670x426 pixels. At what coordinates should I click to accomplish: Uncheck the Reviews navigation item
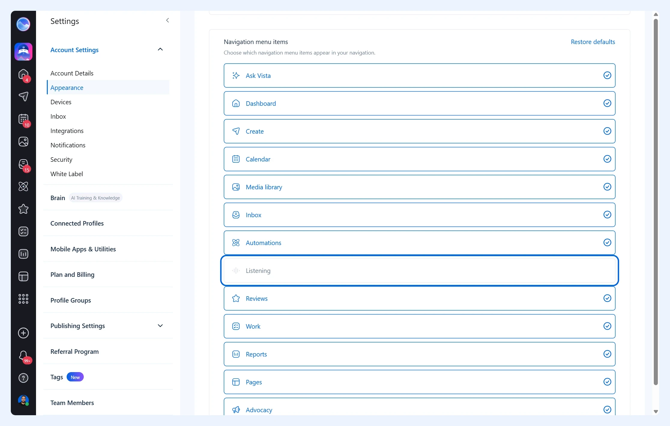tap(607, 298)
